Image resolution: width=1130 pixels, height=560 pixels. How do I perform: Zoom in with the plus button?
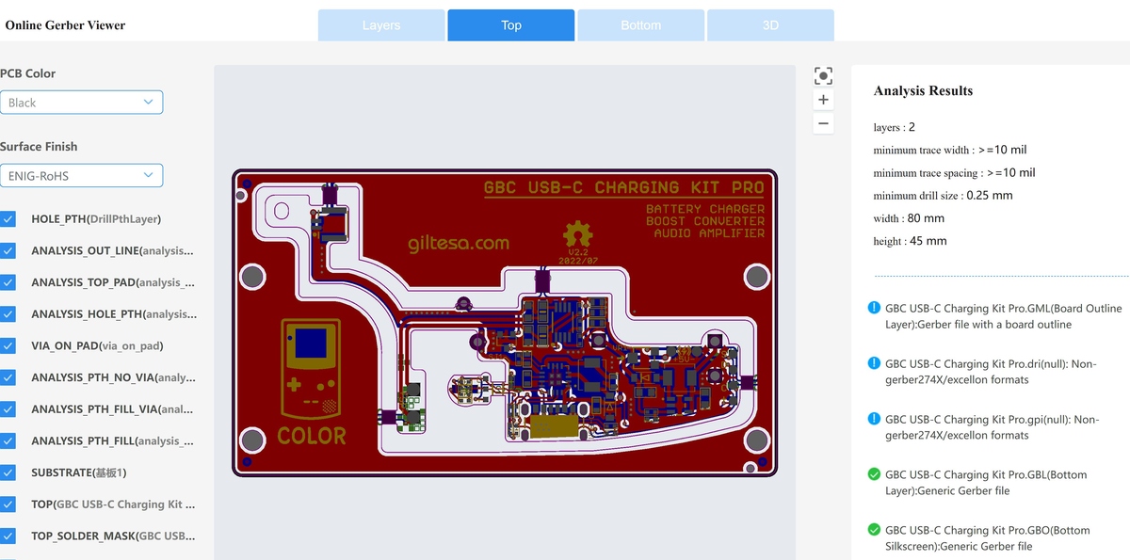[823, 100]
